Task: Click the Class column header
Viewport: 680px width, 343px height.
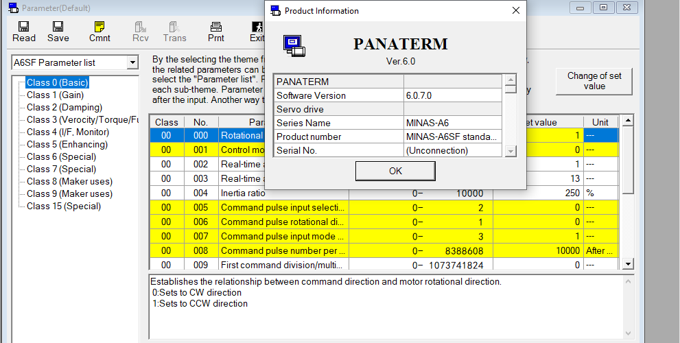Action: [167, 122]
